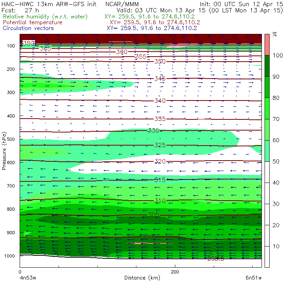Click the darkest green 90–100% colorbar segment
The height and width of the screenshot is (285, 285).
(267, 66)
